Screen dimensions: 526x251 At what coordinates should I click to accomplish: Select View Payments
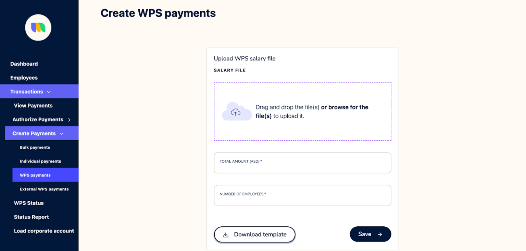[33, 105]
